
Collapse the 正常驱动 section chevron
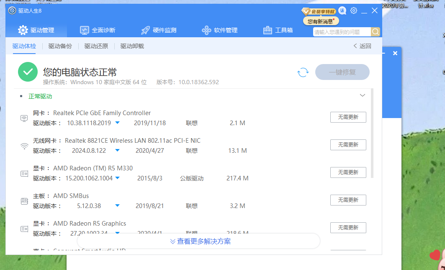pos(363,95)
